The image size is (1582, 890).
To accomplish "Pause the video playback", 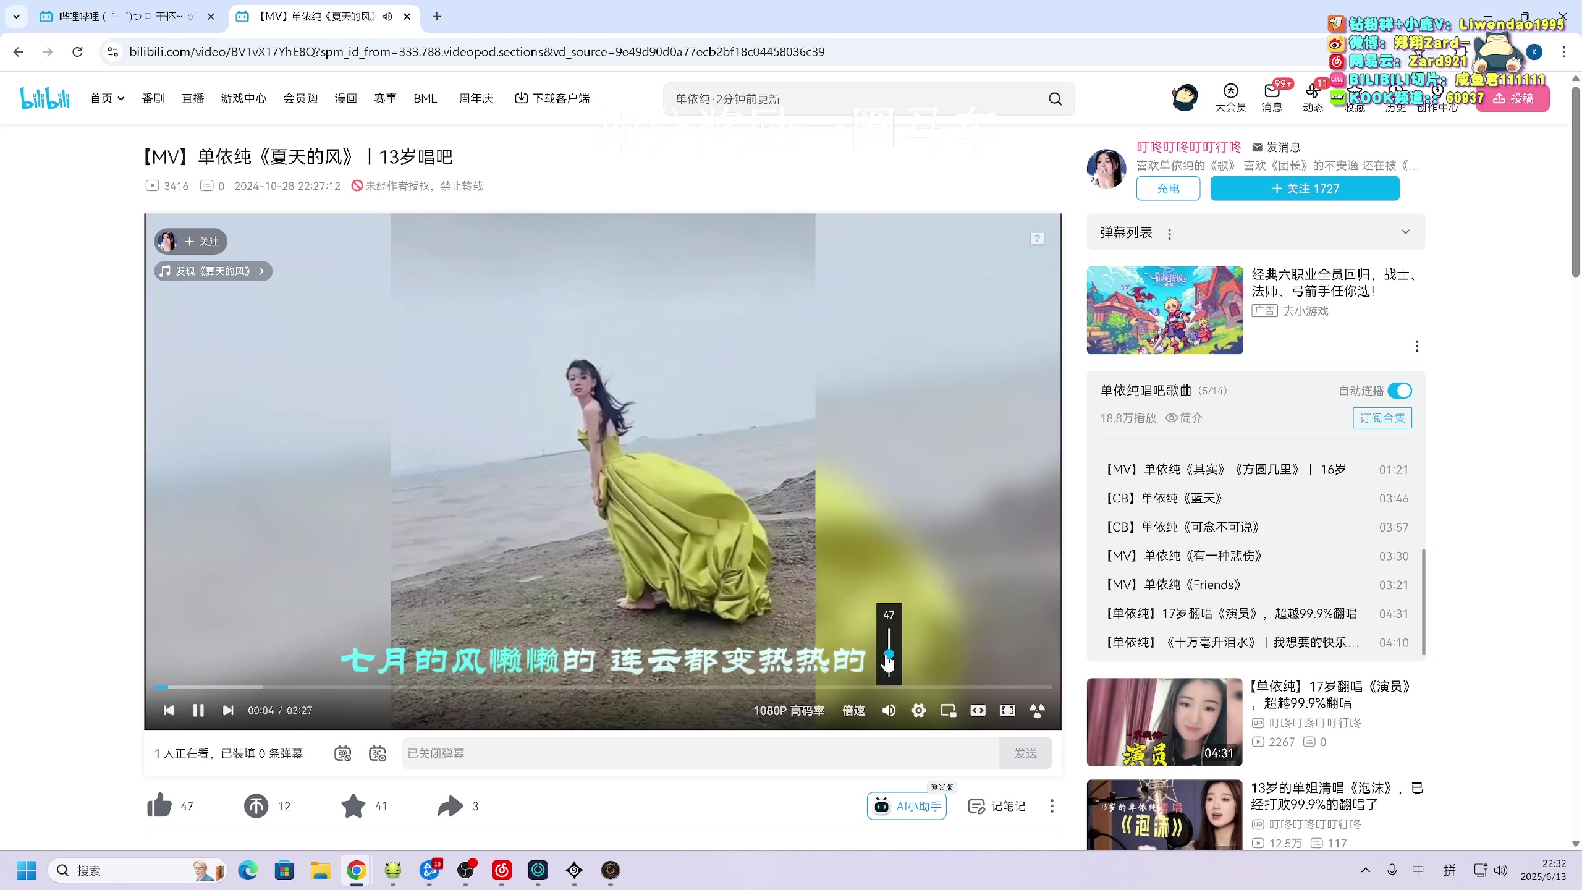I will [x=198, y=710].
